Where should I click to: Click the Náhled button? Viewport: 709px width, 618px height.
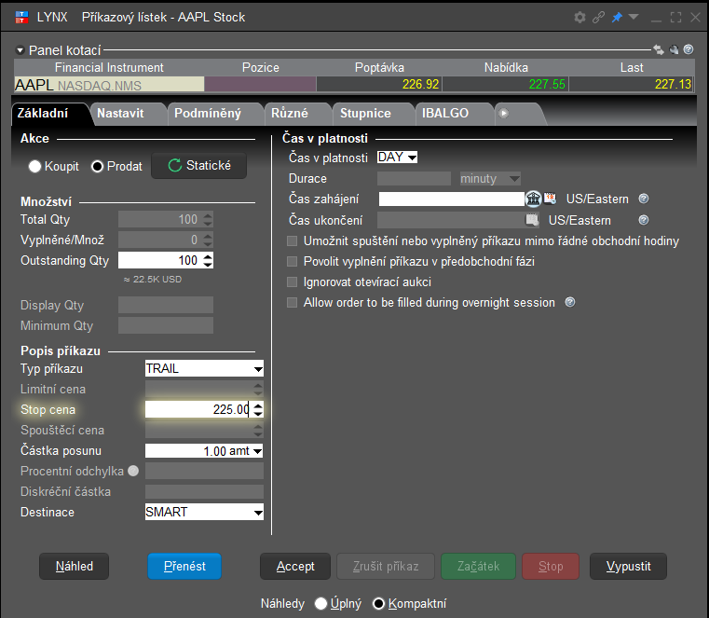(75, 567)
